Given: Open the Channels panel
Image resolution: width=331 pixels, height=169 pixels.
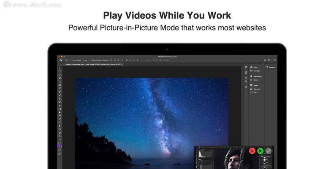Looking at the screenshot, I should tap(255, 89).
